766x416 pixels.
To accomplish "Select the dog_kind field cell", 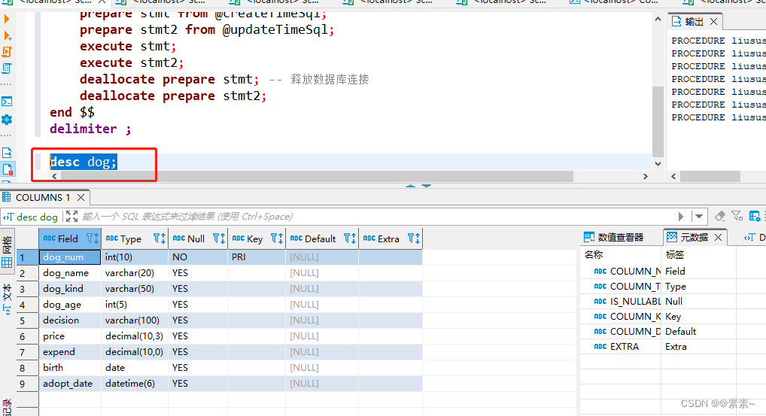I will 70,289.
